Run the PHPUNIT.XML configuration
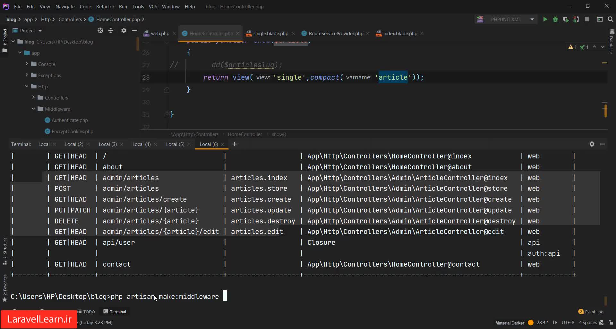Image resolution: width=616 pixels, height=329 pixels. (x=545, y=20)
